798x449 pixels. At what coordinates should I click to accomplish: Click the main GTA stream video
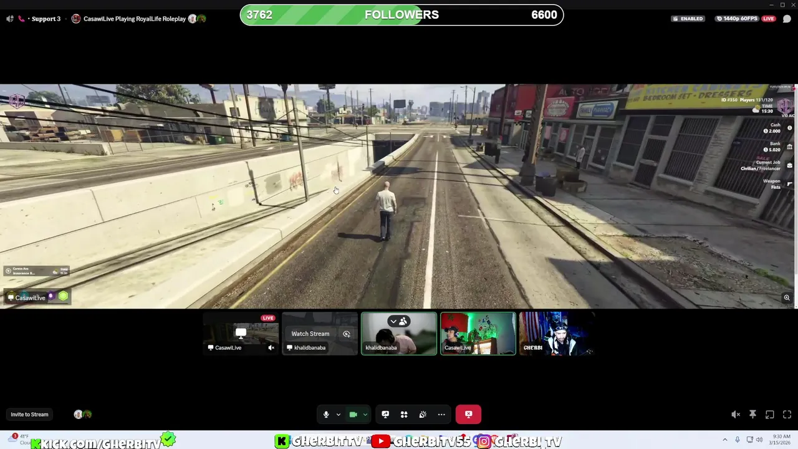point(399,196)
